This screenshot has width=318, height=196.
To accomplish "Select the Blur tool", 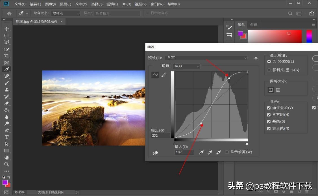I will (7, 117).
